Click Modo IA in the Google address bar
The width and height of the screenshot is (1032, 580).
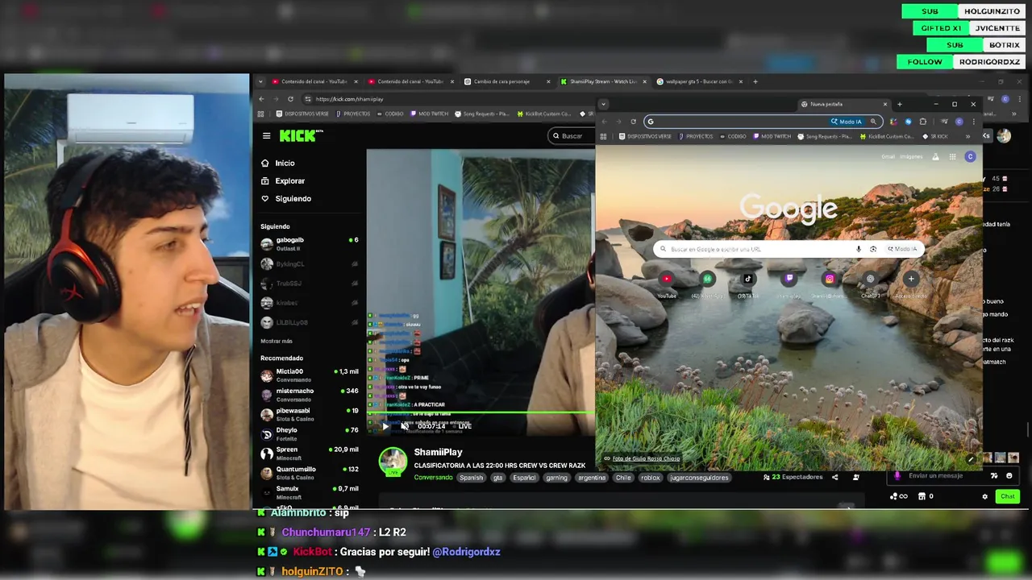pos(847,122)
